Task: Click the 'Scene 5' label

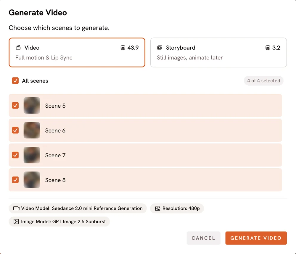Action: (x=55, y=106)
